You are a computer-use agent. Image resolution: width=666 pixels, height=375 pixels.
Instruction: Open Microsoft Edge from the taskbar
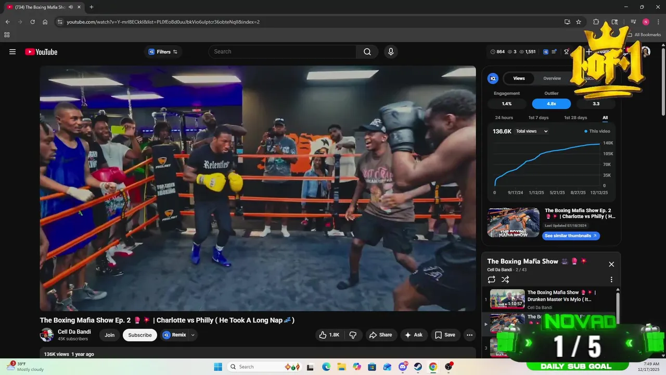(x=326, y=367)
